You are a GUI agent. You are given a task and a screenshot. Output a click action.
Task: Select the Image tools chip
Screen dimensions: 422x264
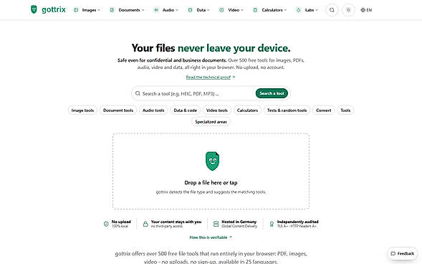pyautogui.click(x=82, y=110)
